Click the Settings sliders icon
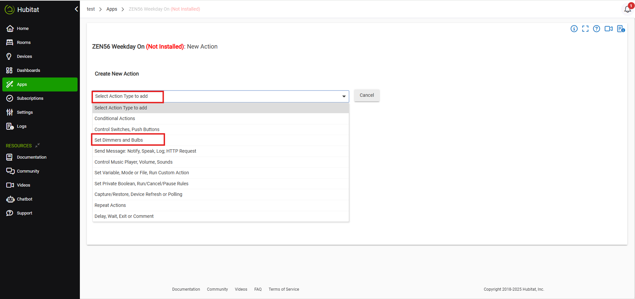This screenshot has height=299, width=635. click(x=10, y=112)
